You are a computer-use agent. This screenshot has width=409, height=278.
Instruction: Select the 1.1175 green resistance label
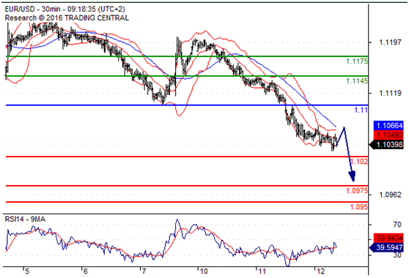click(x=357, y=61)
